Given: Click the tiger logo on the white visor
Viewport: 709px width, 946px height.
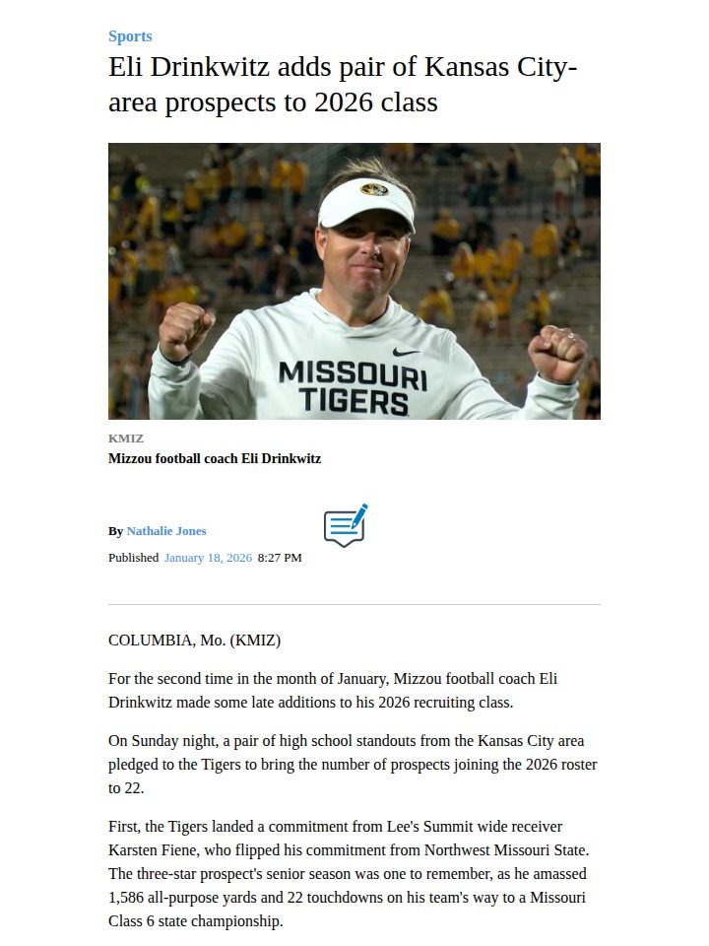Looking at the screenshot, I should 374,189.
